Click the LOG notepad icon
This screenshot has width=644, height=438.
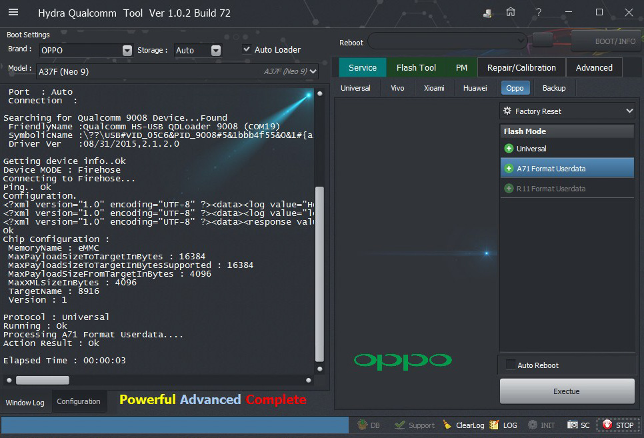point(494,425)
